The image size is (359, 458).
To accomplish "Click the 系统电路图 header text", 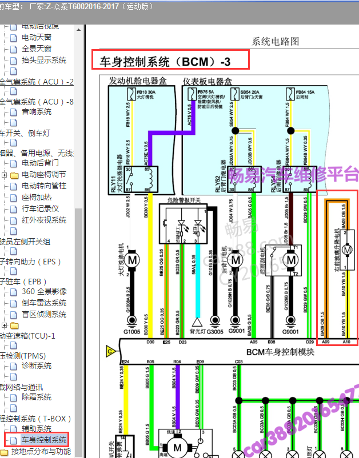I will (x=276, y=41).
